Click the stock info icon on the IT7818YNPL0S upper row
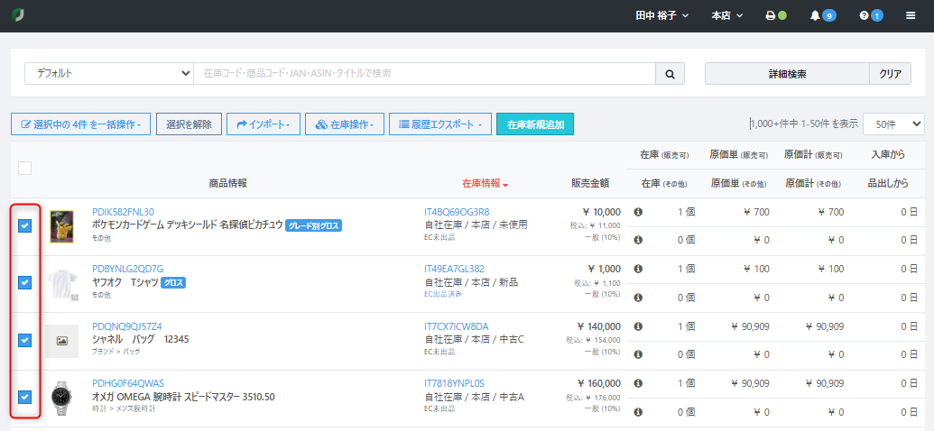This screenshot has width=934, height=431. pos(638,383)
